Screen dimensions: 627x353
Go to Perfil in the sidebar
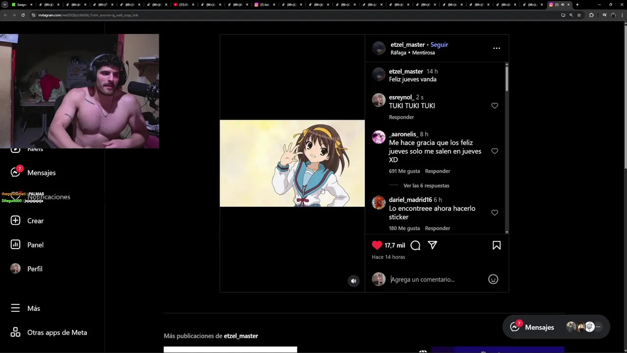(x=35, y=269)
